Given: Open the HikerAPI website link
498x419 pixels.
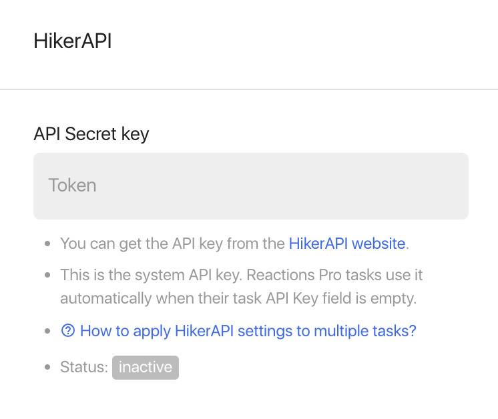Looking at the screenshot, I should [x=347, y=244].
